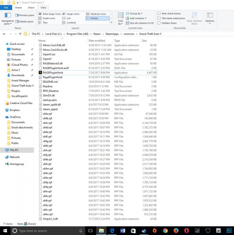Open Steam from the Windows taskbar
Viewport: 234px width, 235px height.
click(x=144, y=231)
